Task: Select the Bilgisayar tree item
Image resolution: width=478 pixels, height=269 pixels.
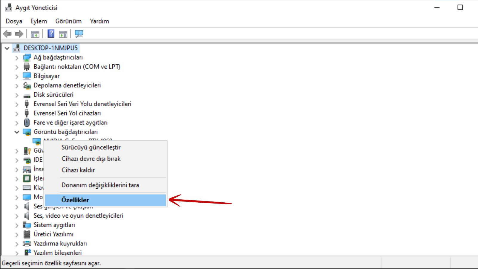Action: [x=46, y=76]
